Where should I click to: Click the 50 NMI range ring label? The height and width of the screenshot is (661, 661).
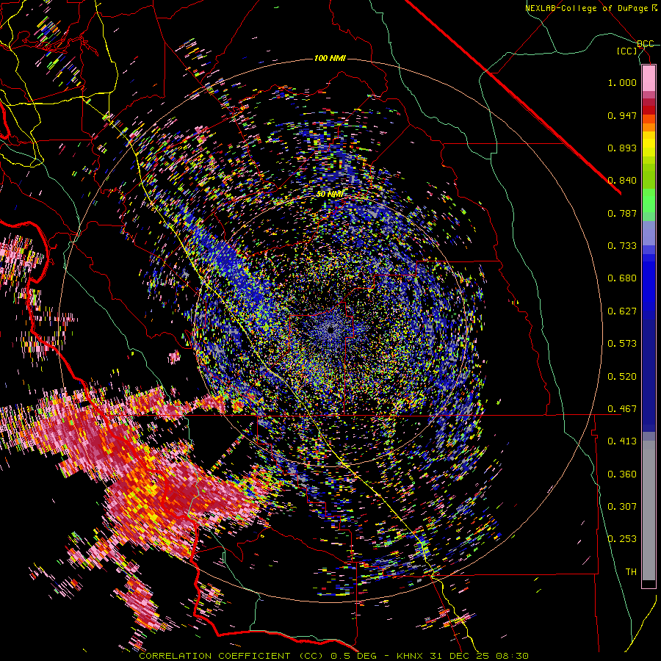330,195
